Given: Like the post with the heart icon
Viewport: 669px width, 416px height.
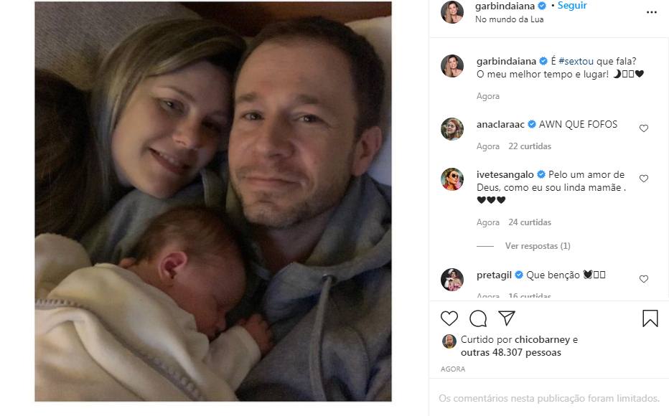Looking at the screenshot, I should pos(449,318).
